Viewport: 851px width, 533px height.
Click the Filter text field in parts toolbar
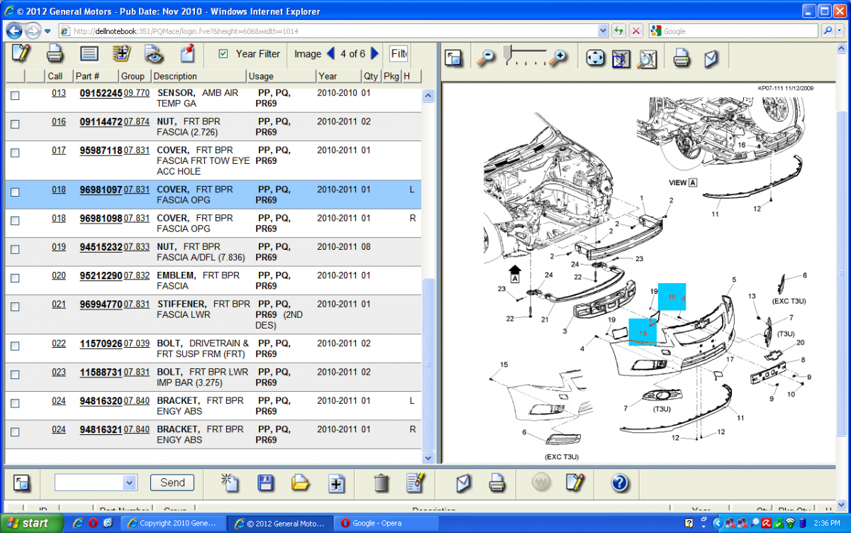coord(399,54)
